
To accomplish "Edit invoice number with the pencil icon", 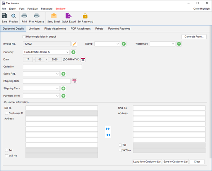I will coord(74,44).
